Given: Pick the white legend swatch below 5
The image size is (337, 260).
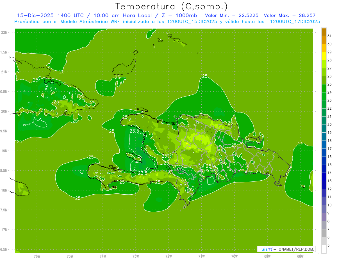Looking at the screenshot, I should click(x=324, y=249).
